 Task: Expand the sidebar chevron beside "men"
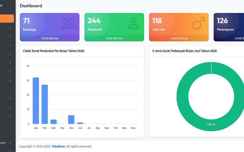click(x=10, y=143)
